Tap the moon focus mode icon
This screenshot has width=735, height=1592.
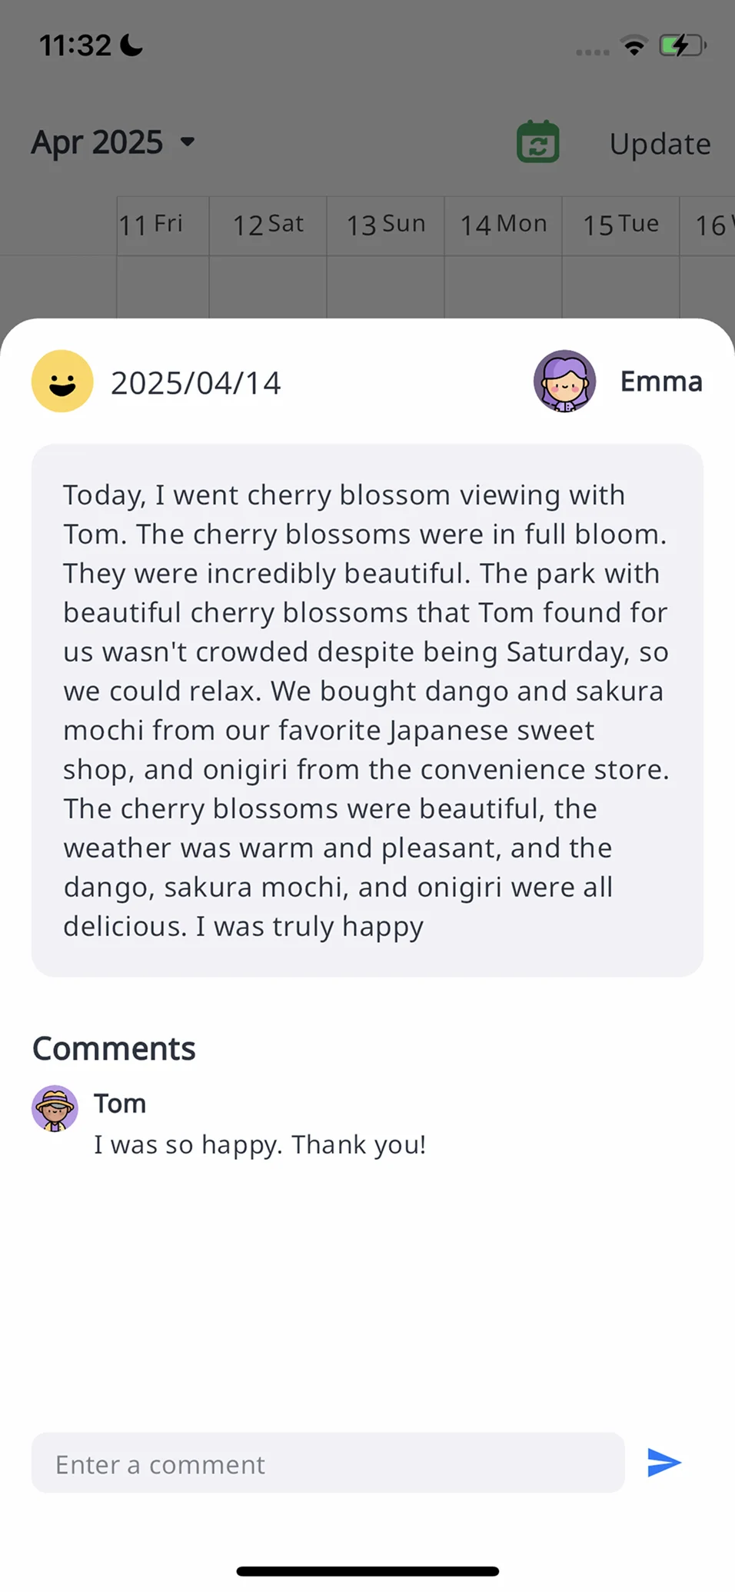[x=131, y=45]
